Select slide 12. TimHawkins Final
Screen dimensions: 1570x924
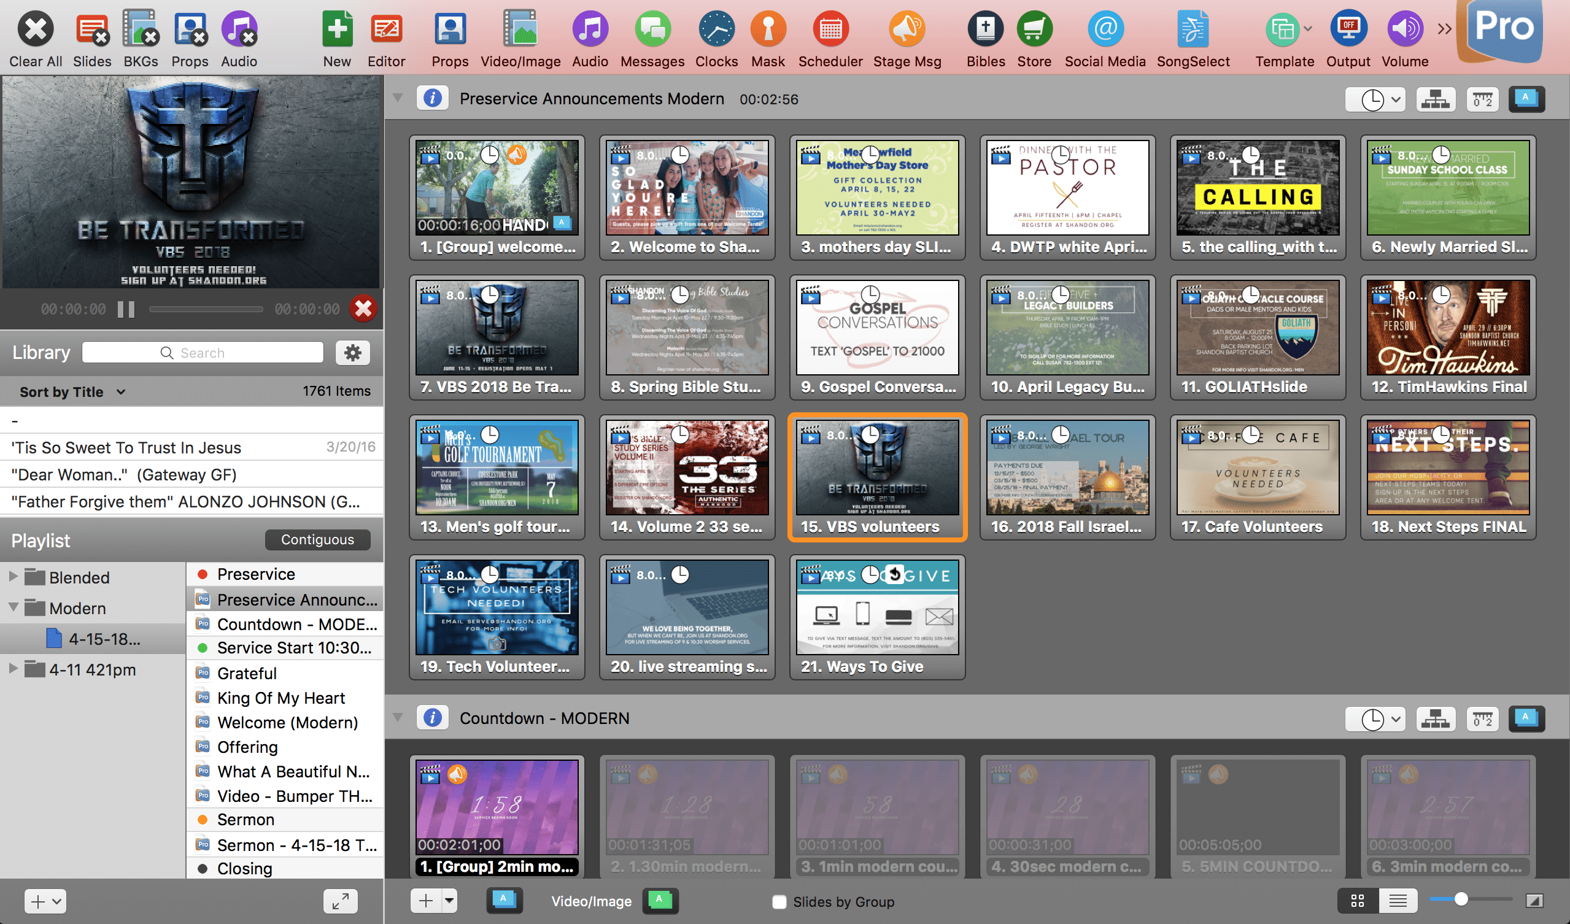tap(1448, 338)
